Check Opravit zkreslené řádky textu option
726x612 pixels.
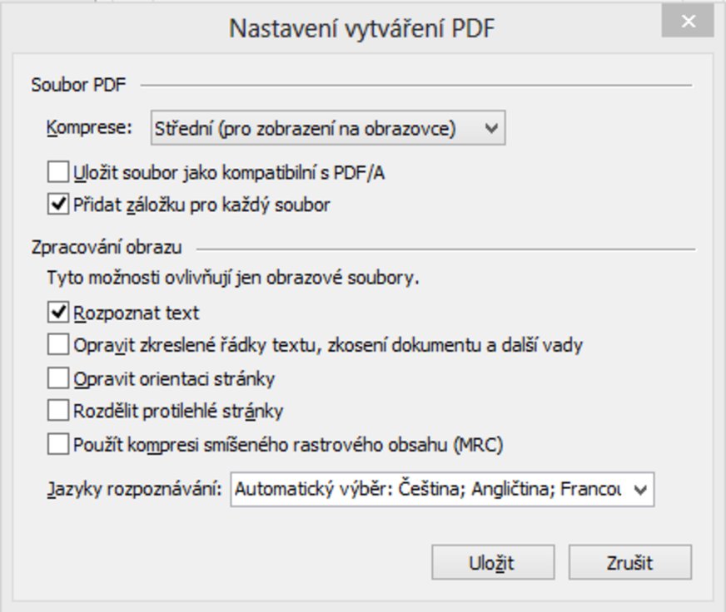coord(58,343)
